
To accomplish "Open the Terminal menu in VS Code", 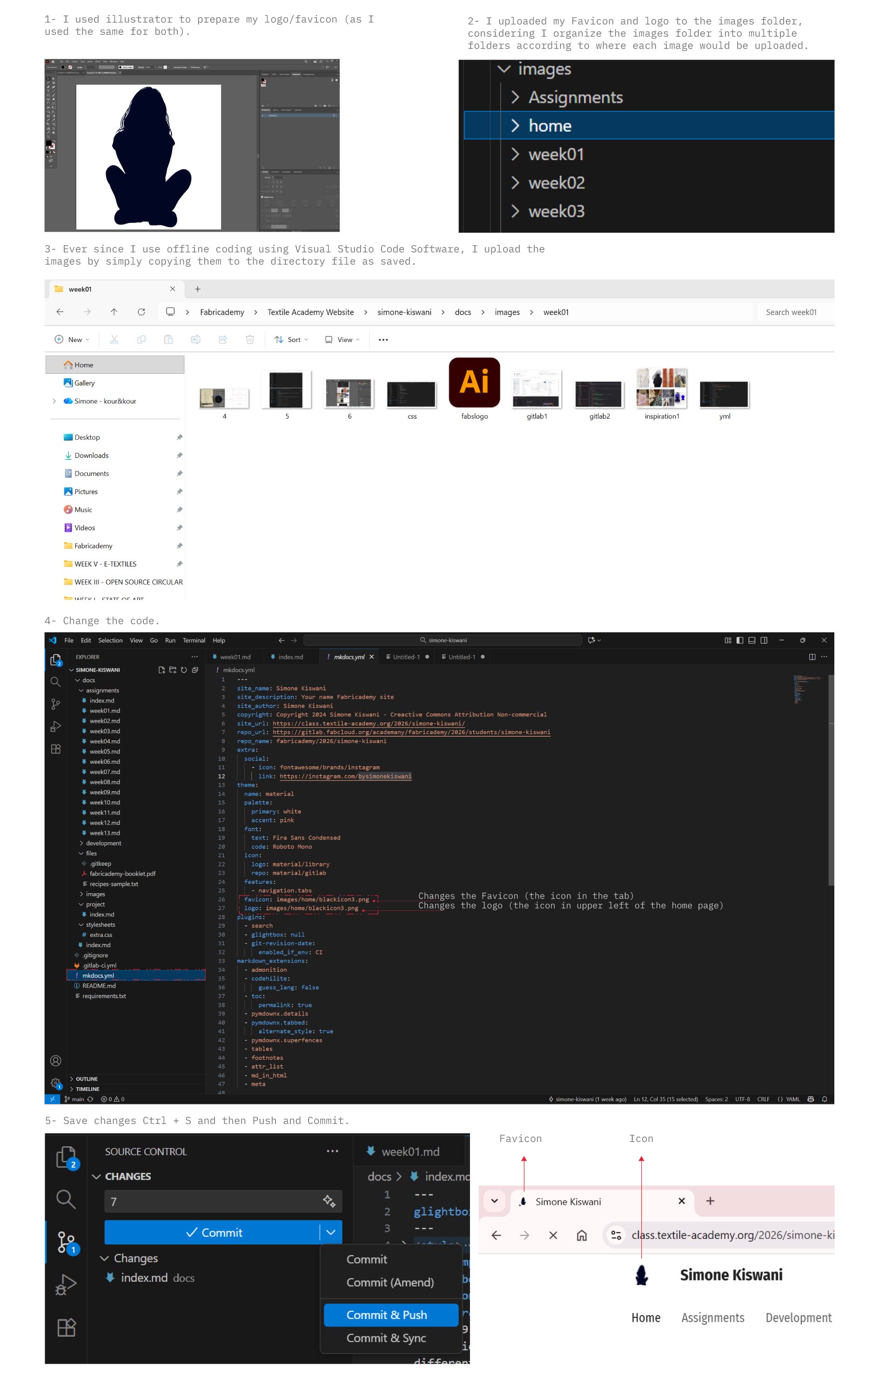I will tap(194, 640).
